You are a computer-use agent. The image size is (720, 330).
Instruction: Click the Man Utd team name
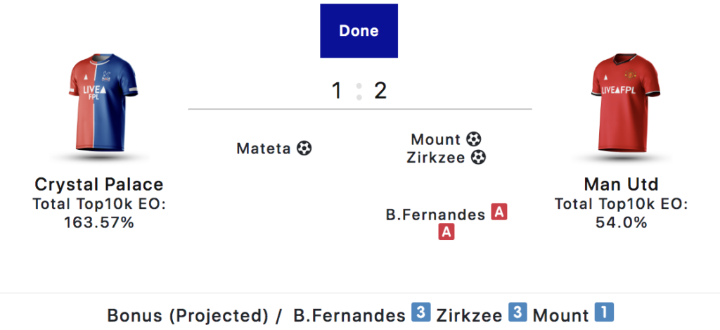(621, 185)
